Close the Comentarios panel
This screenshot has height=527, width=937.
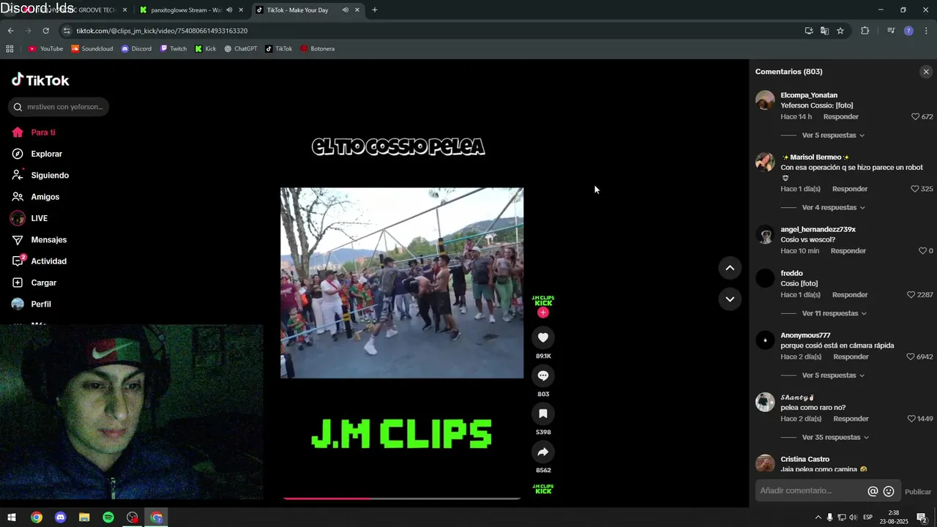(926, 72)
